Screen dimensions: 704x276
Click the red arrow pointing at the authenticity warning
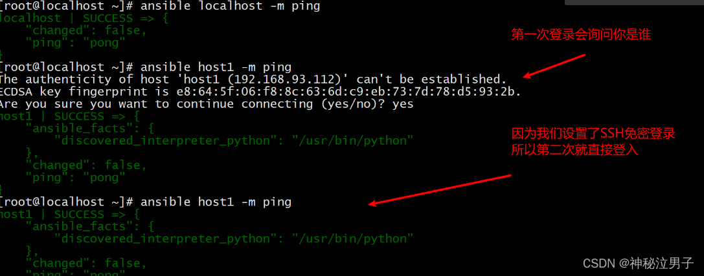(x=554, y=66)
